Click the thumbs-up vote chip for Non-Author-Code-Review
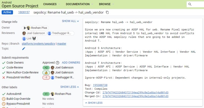Screen dimensions: 204x108 [46, 73]
